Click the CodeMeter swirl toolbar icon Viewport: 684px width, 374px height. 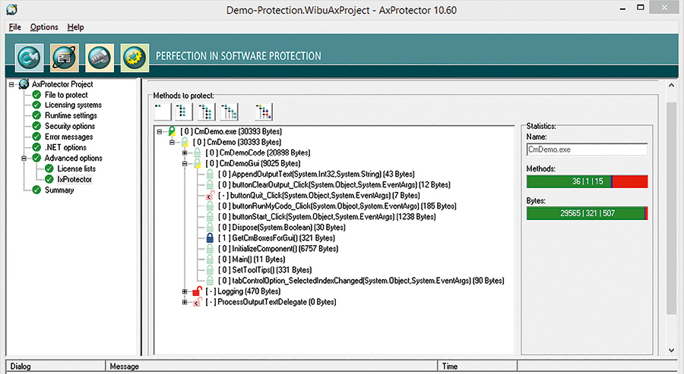click(29, 58)
